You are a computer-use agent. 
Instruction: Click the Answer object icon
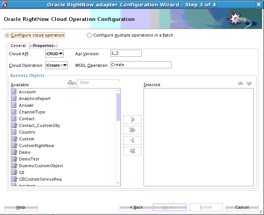click(x=14, y=105)
